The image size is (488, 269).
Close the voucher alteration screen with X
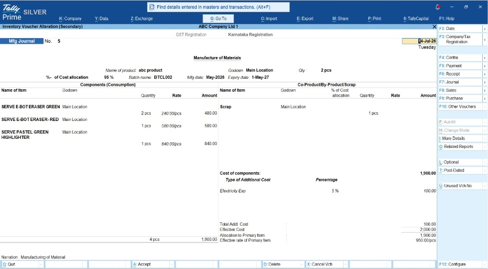point(434,26)
